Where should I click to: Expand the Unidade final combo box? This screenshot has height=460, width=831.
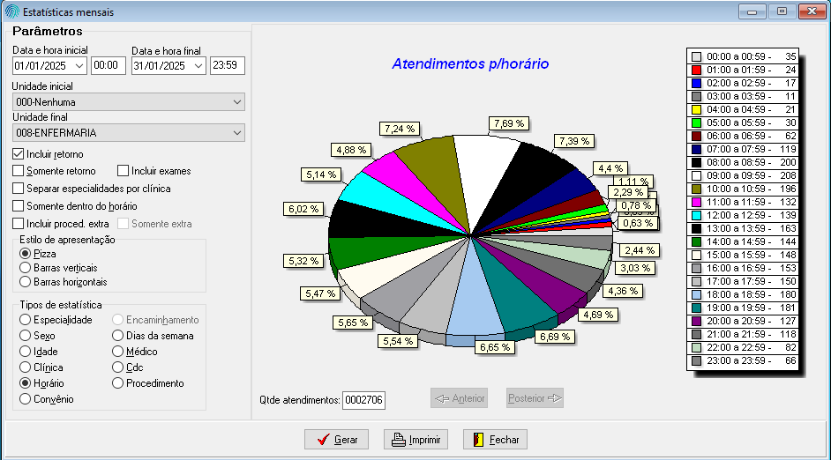click(236, 133)
